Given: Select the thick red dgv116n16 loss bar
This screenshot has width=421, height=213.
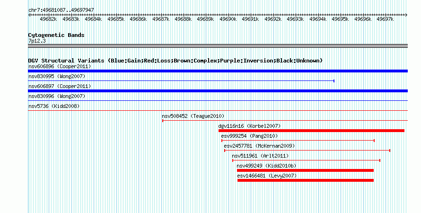Looking at the screenshot, I should pyautogui.click(x=311, y=131).
